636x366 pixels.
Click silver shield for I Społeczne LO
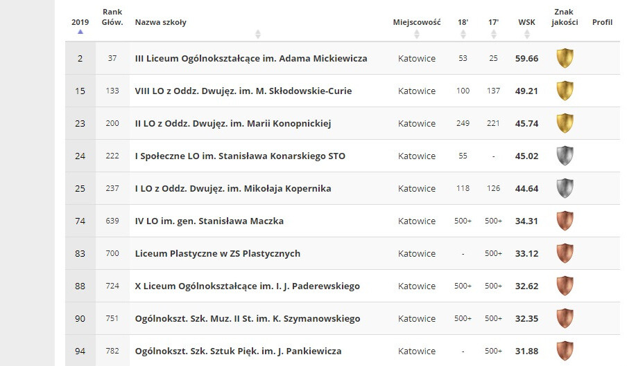(x=565, y=156)
